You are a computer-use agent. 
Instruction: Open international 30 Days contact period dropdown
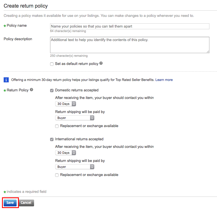(x=66, y=153)
